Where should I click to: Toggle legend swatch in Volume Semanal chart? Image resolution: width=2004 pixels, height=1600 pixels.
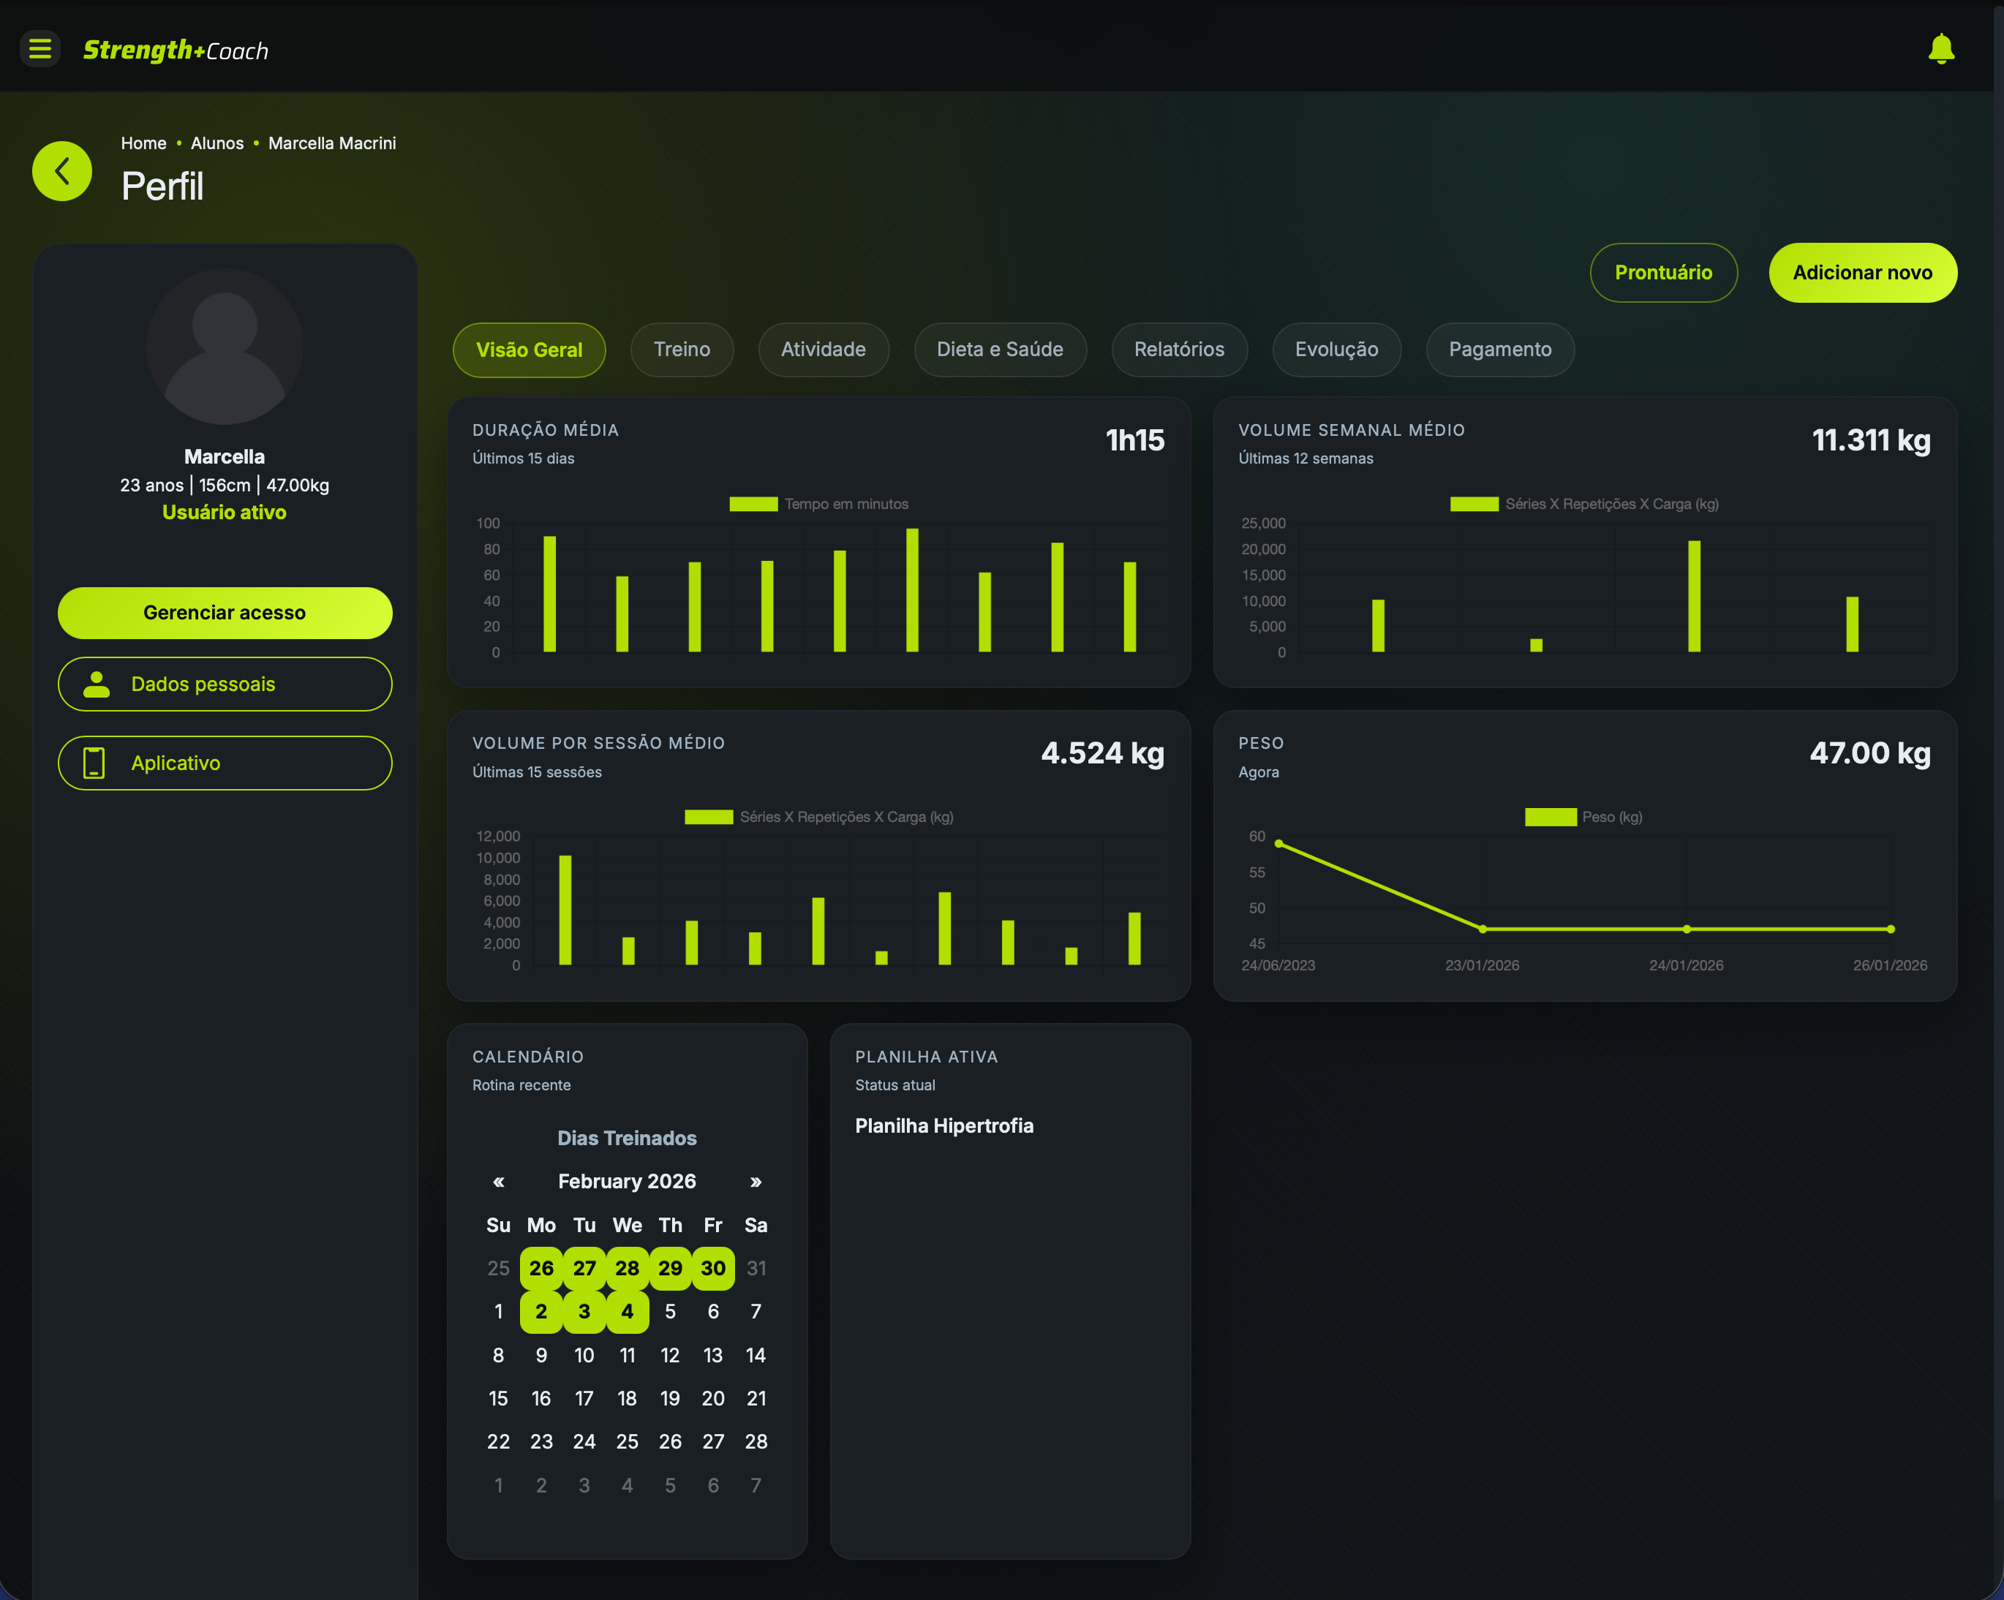pyautogui.click(x=1473, y=504)
